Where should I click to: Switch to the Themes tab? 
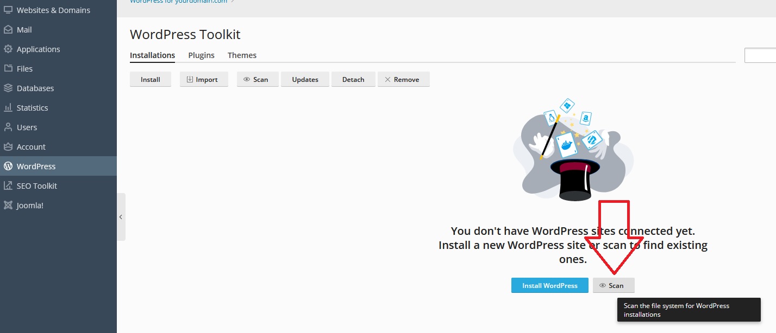242,55
